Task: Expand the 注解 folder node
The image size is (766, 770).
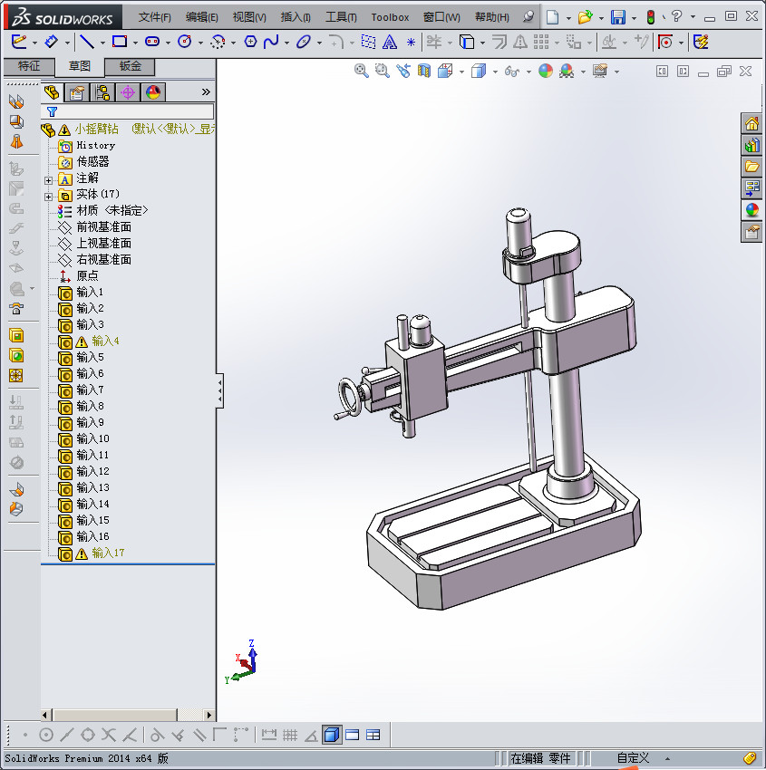Action: [49, 179]
